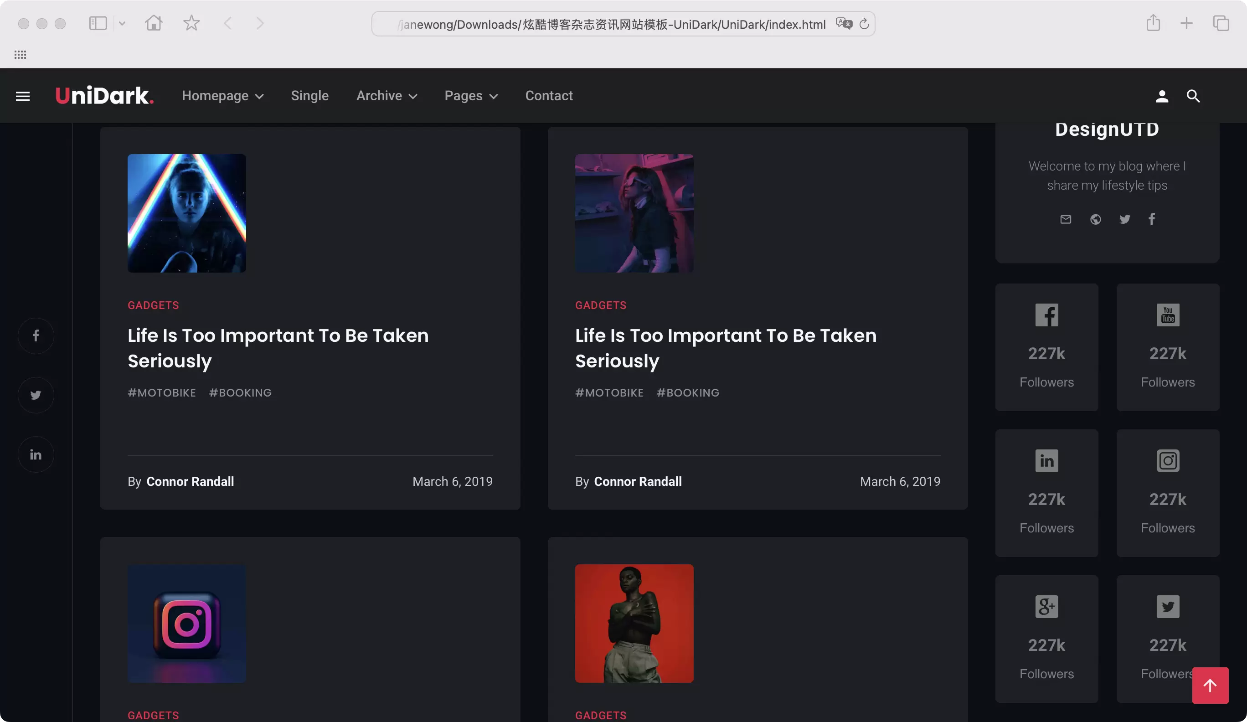Toggle the hamburger menu icon
Viewport: 1247px width, 722px height.
22,95
